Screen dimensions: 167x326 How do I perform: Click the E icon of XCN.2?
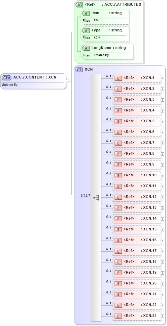pos(118,89)
